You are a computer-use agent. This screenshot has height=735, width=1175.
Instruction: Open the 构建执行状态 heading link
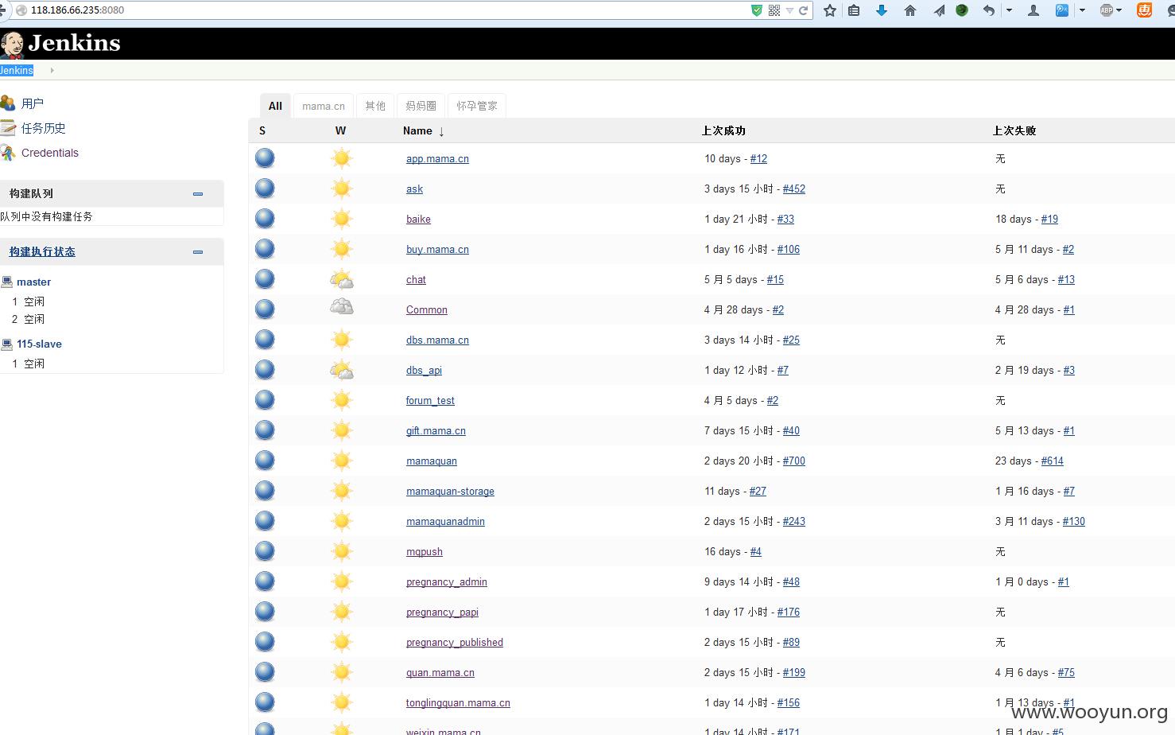point(42,251)
